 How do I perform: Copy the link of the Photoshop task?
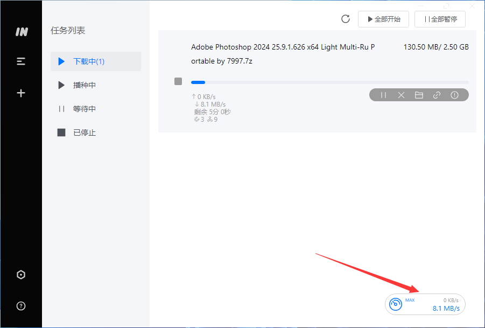click(x=437, y=95)
